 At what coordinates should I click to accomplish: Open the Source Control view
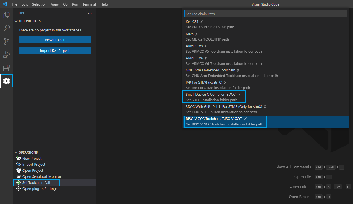[x=7, y=41]
